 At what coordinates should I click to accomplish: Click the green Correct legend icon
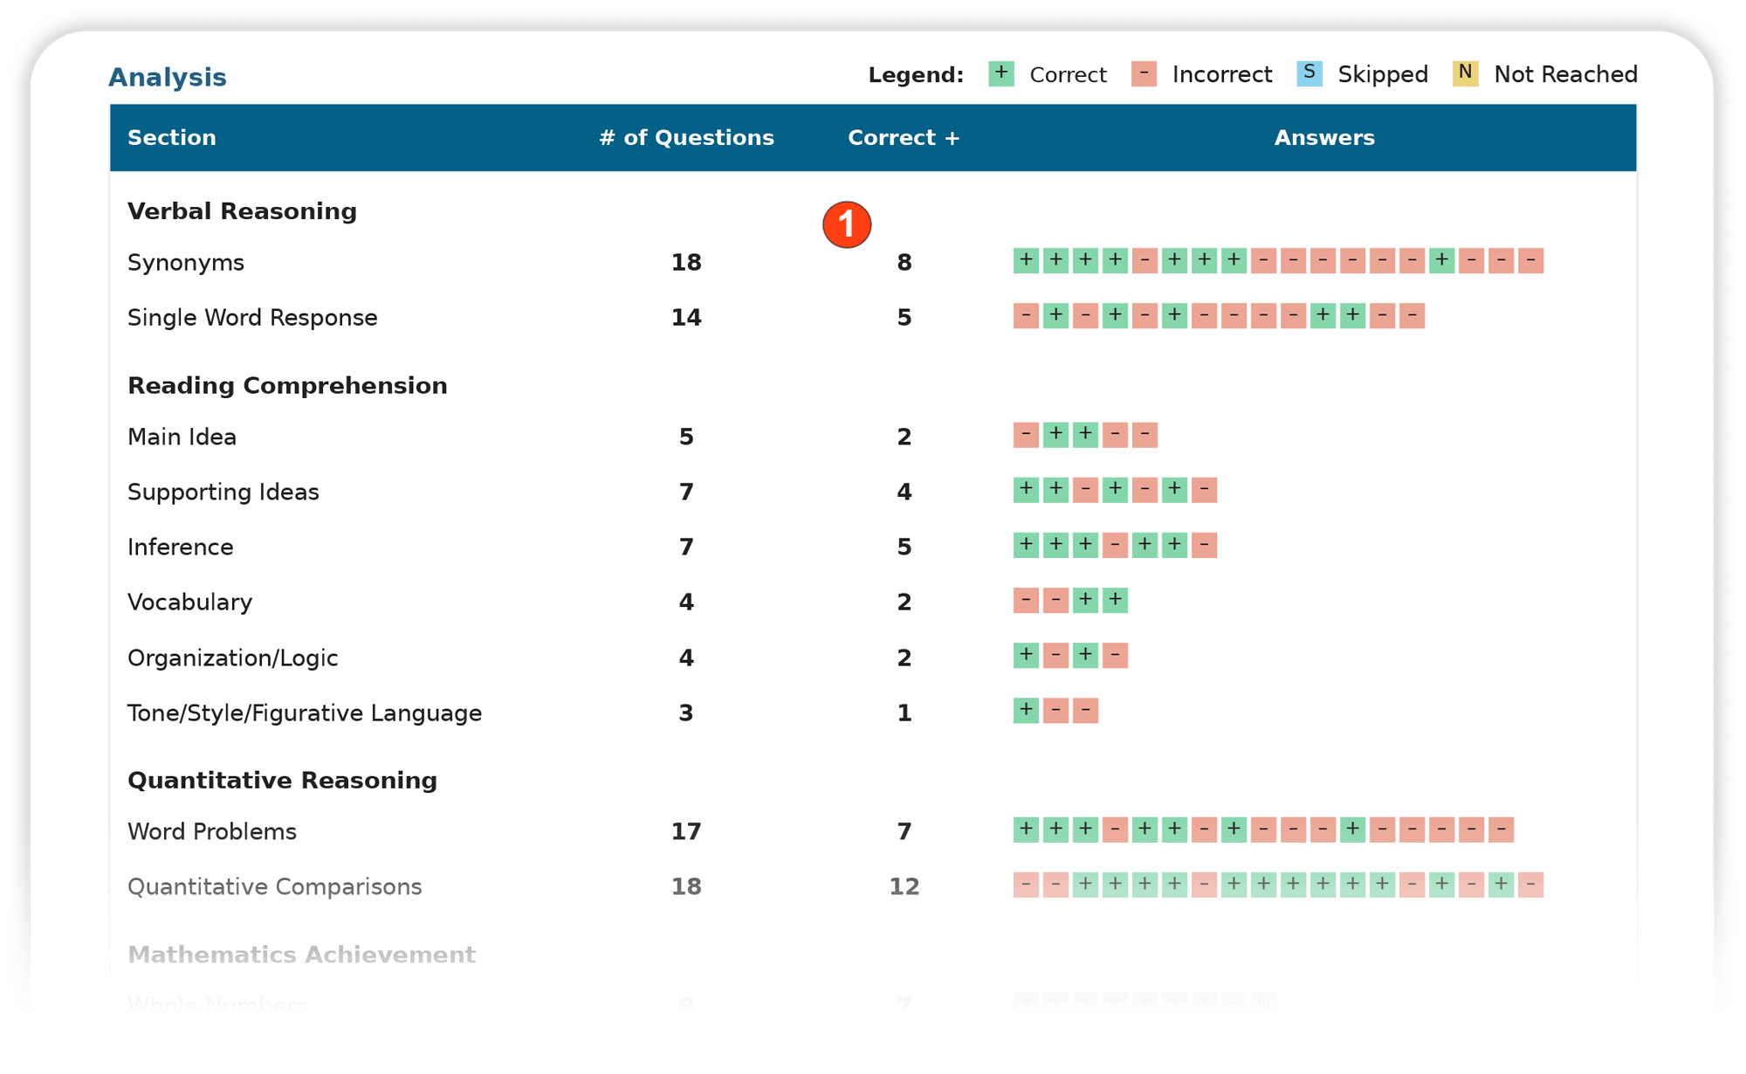[x=1000, y=73]
